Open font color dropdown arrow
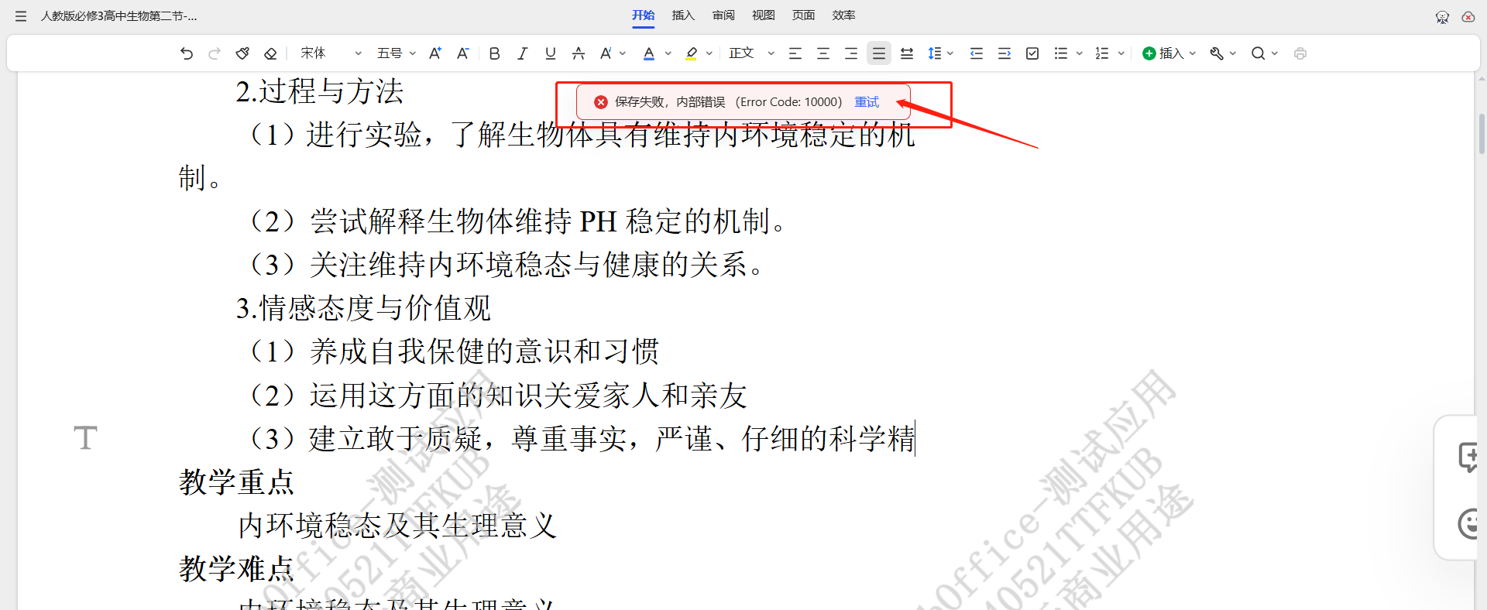Image resolution: width=1487 pixels, height=610 pixels. tap(668, 53)
